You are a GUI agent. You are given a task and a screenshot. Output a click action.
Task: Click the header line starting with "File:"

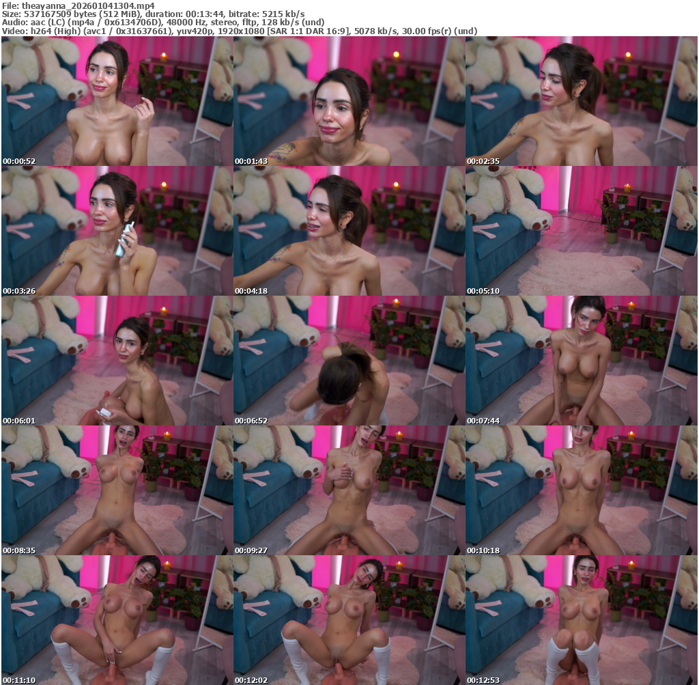pos(79,5)
